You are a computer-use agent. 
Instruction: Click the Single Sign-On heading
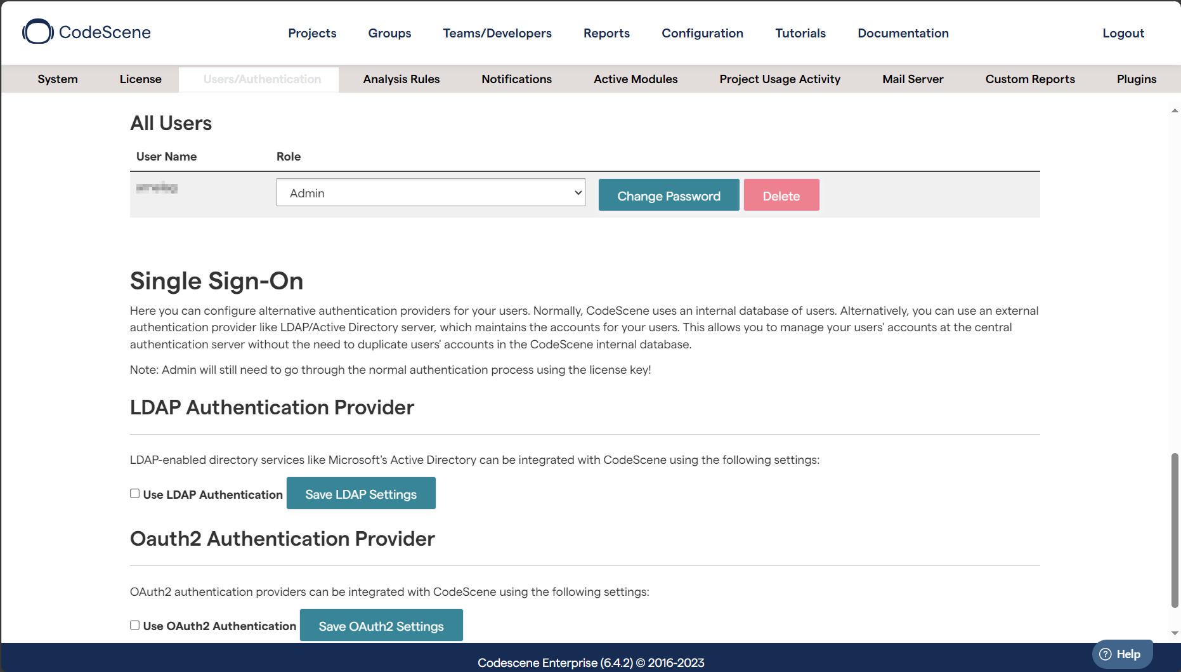(216, 281)
